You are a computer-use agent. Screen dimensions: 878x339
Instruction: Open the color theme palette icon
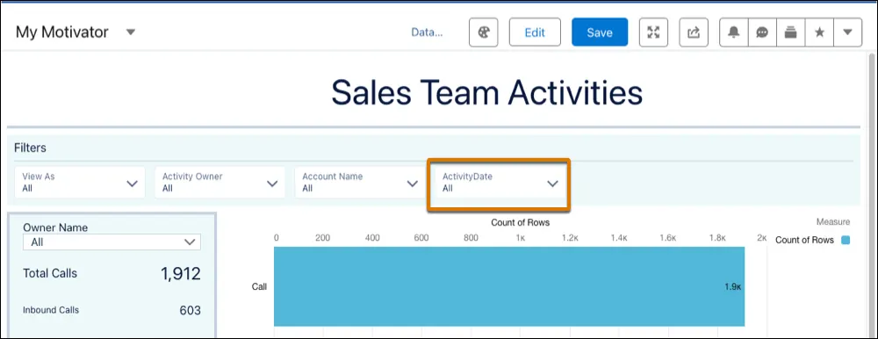click(483, 32)
